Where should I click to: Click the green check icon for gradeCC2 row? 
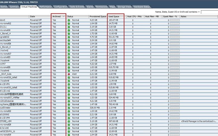pos(69,37)
